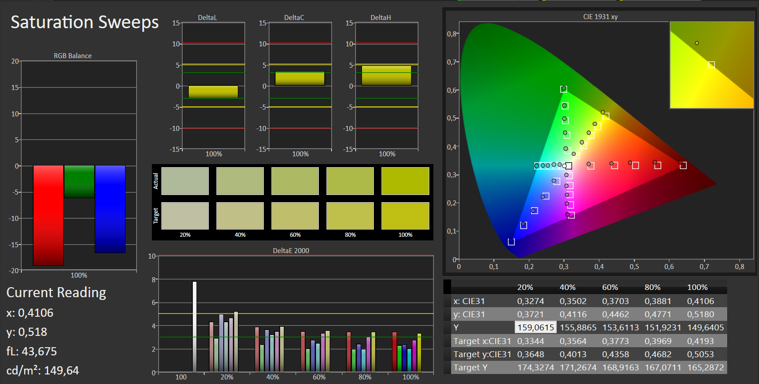Select the yellow bar in DeltaC chart
Viewport: 759px width, 384px height.
300,79
